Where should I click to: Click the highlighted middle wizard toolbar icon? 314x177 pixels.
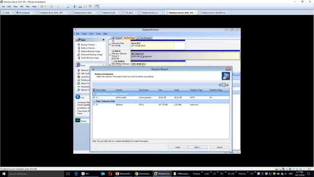(x=224, y=85)
